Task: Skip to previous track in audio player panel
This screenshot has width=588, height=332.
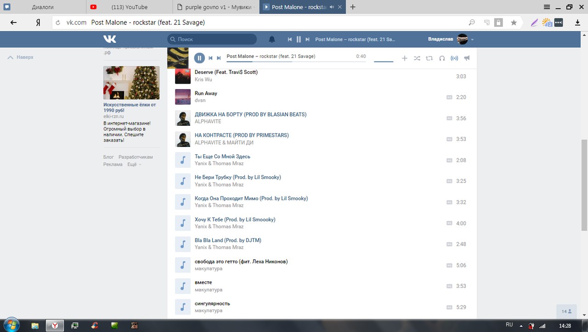Action: coord(210,58)
